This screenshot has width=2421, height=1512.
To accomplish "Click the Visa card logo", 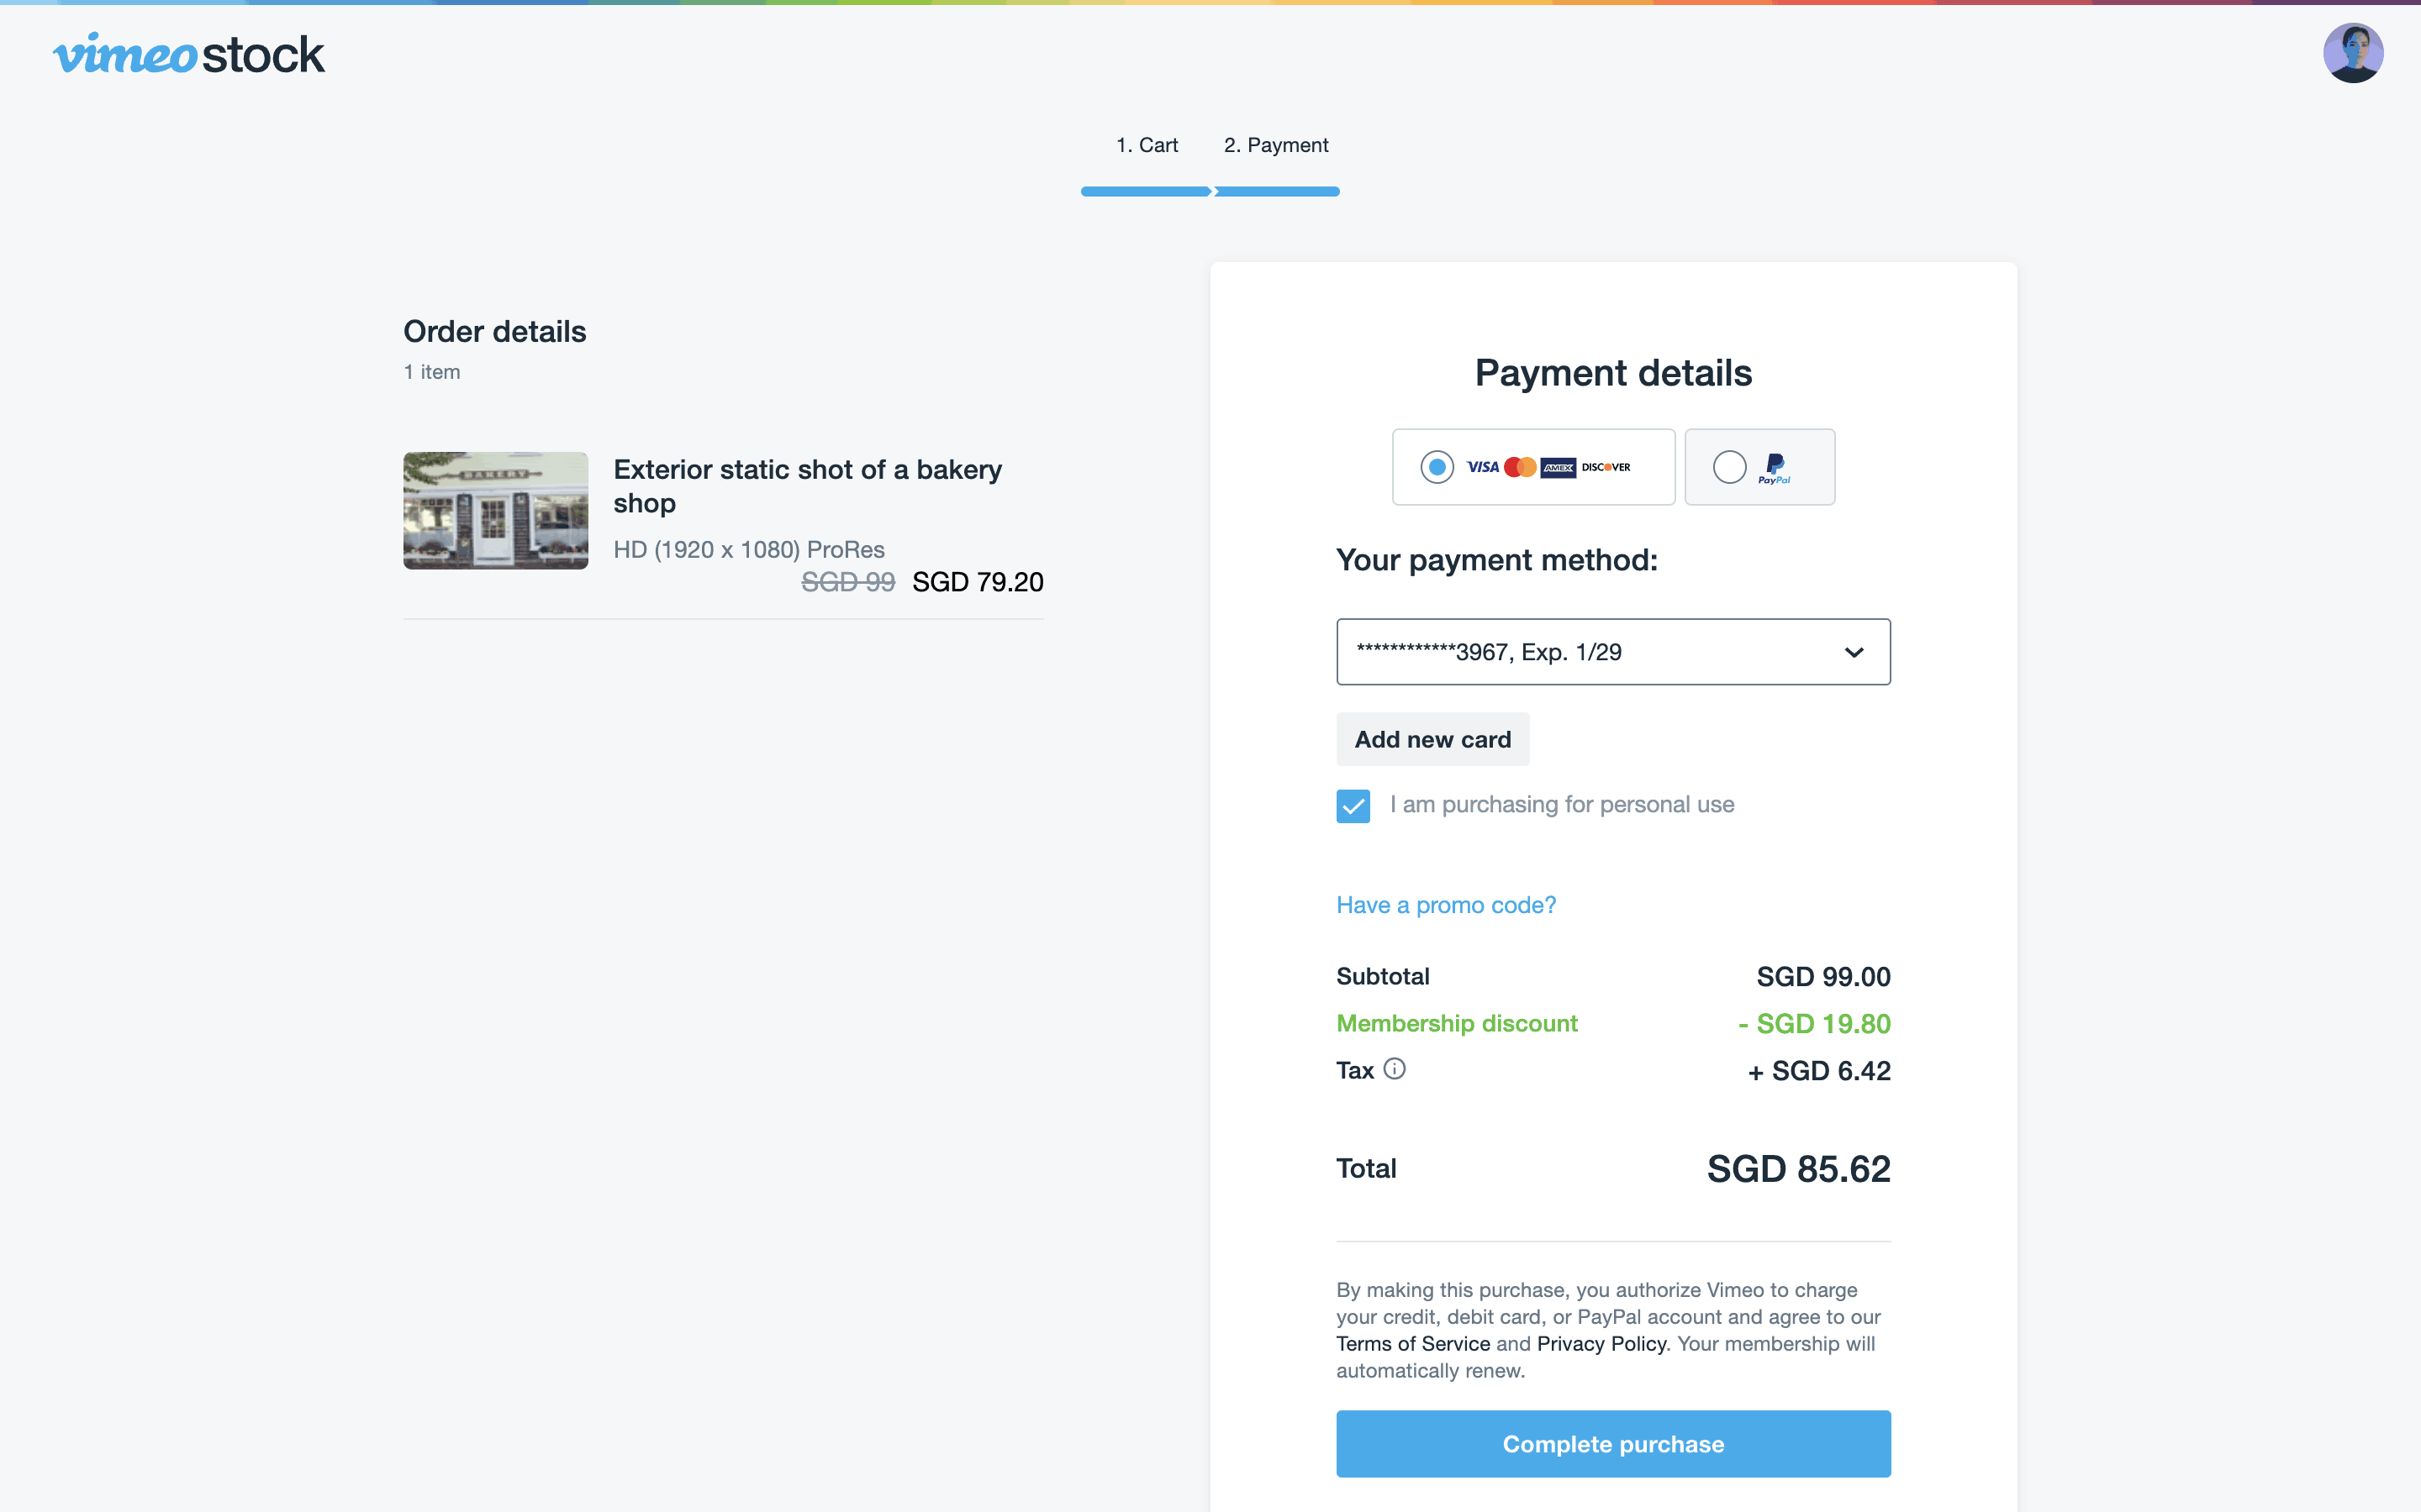I will click(x=1483, y=467).
